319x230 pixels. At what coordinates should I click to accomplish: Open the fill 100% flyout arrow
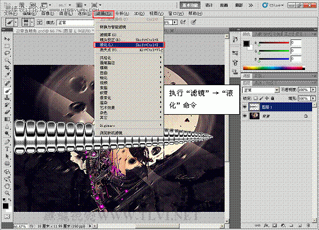[313, 98]
